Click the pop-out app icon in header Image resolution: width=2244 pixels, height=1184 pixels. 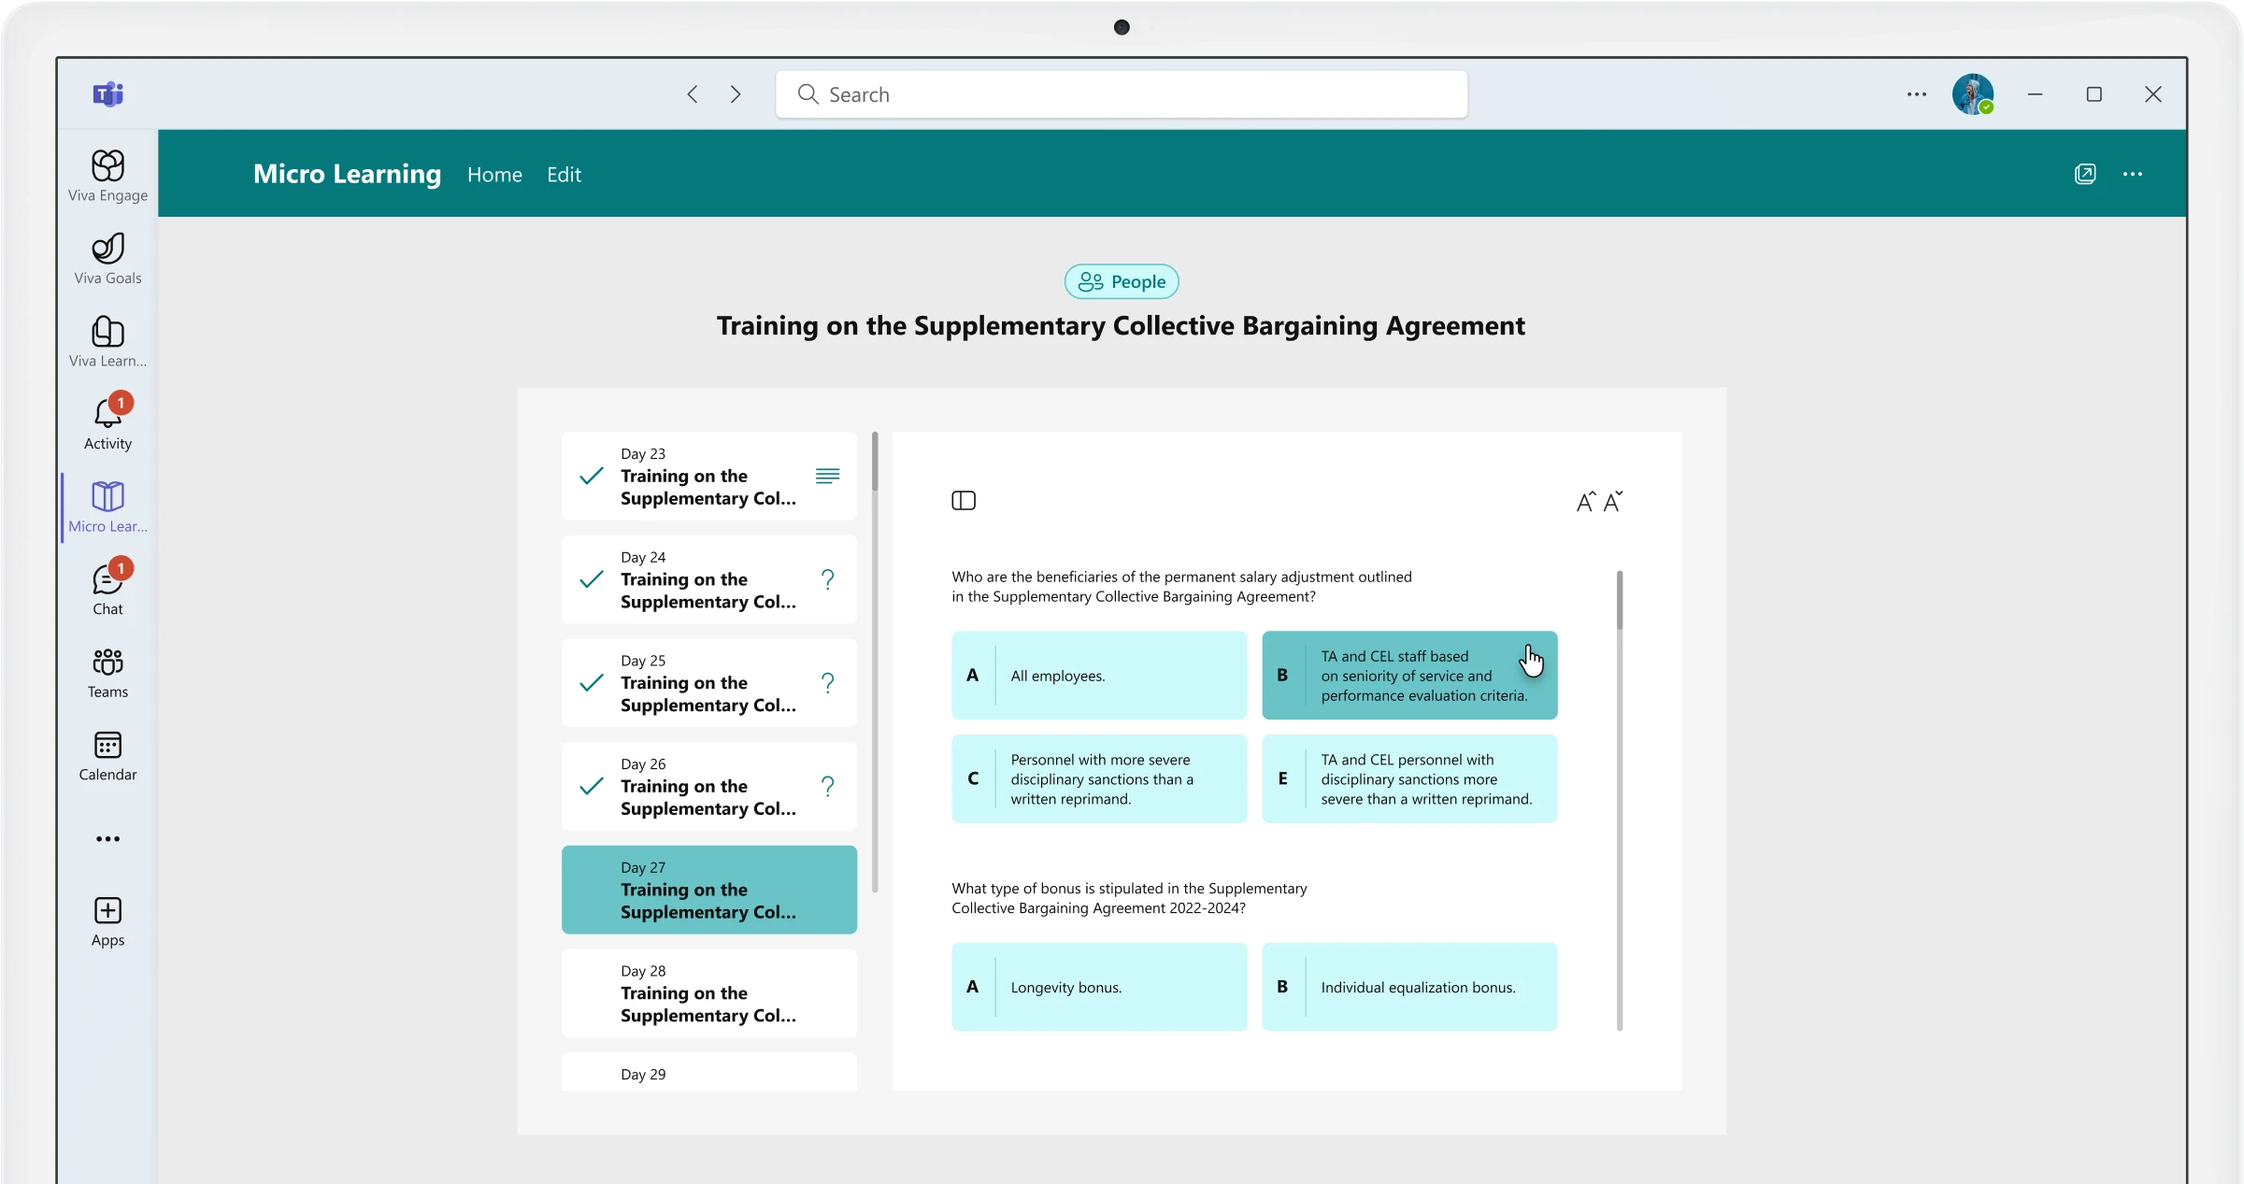click(2085, 174)
